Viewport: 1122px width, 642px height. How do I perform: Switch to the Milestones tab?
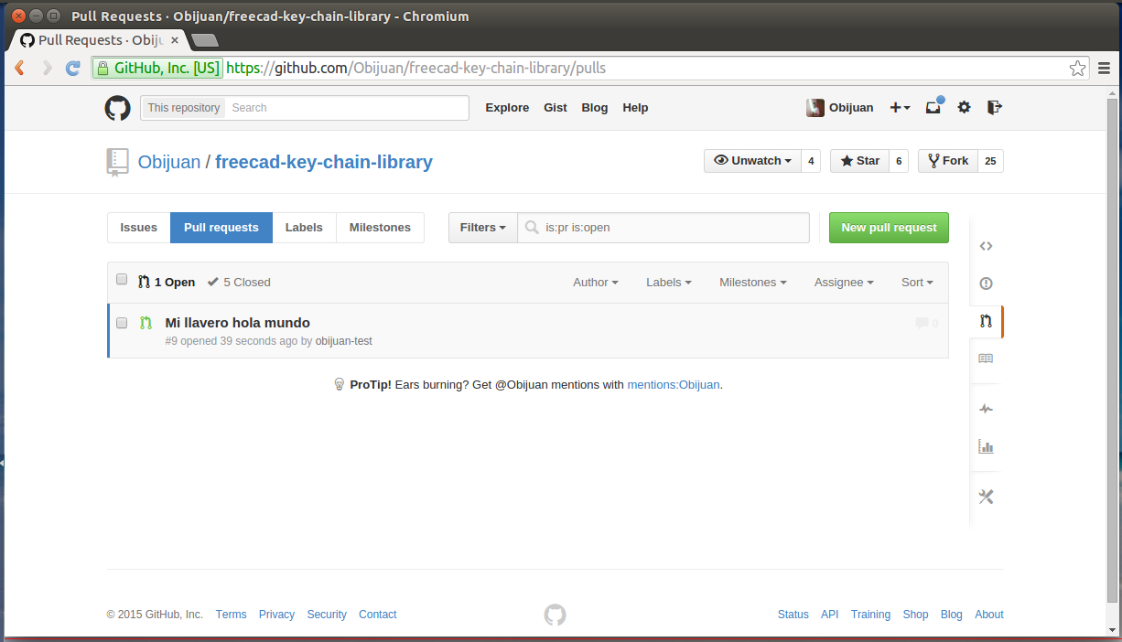pos(380,228)
